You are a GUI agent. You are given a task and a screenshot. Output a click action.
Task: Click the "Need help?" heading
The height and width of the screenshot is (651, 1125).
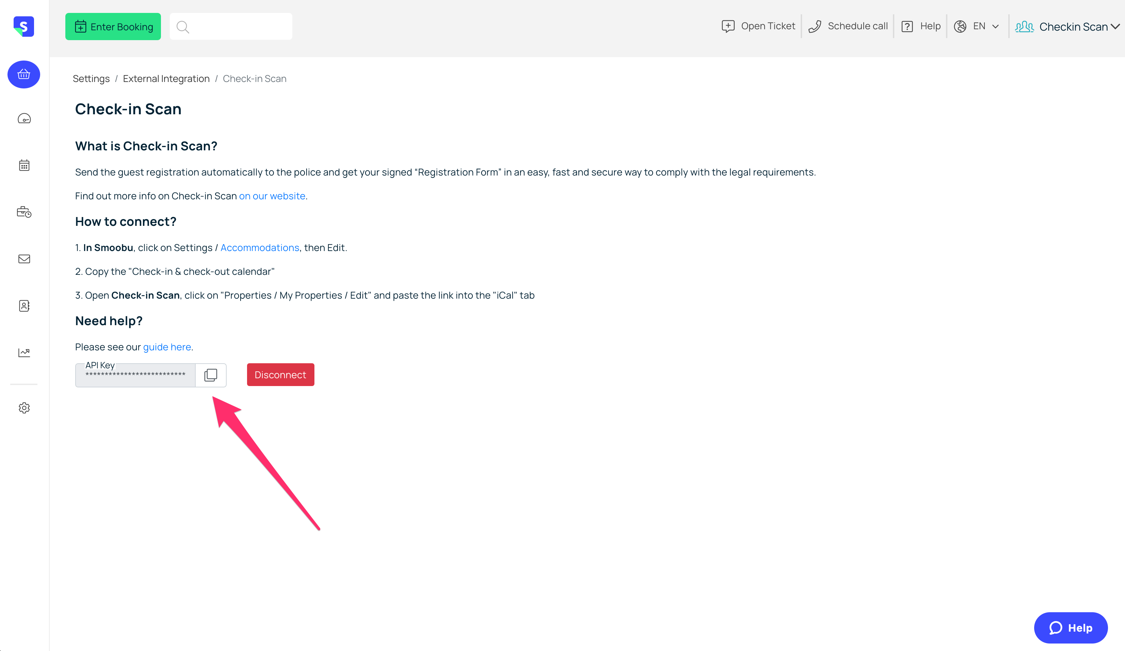(x=109, y=321)
